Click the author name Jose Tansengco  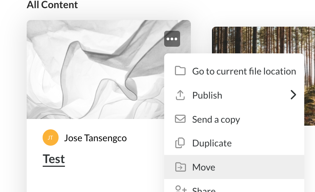pyautogui.click(x=95, y=138)
